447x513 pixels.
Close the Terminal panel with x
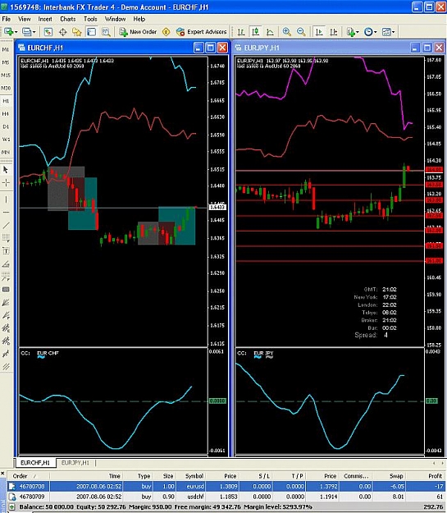pos(2,473)
